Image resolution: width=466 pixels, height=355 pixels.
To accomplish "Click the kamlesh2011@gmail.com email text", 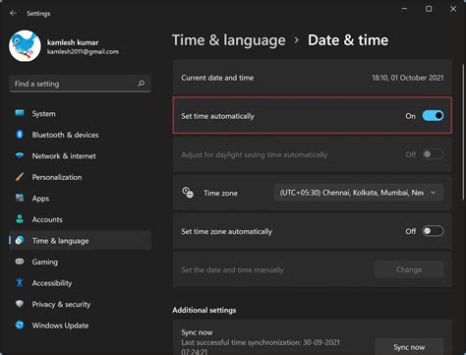I will (x=83, y=51).
